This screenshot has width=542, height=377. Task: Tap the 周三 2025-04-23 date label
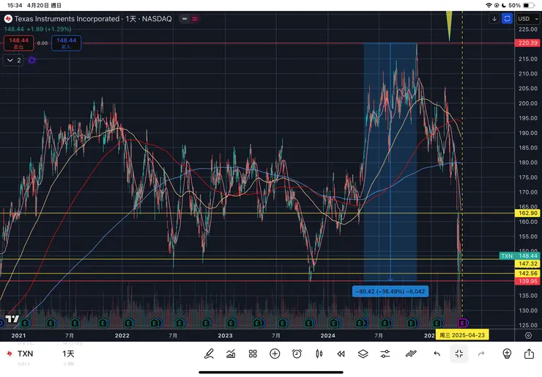(462, 335)
